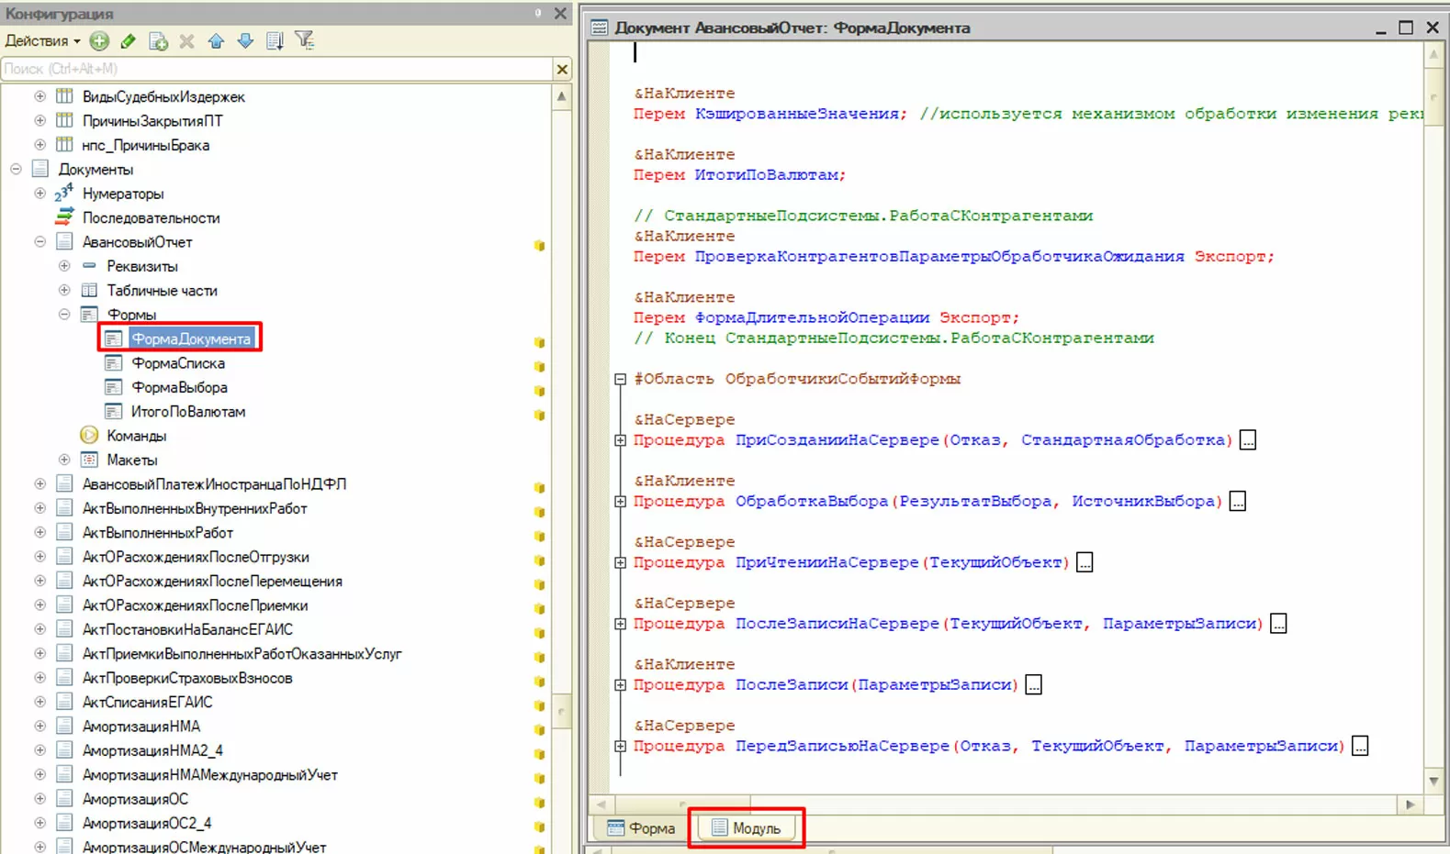Click the Copy object icon in toolbar
The height and width of the screenshot is (854, 1450).
click(158, 41)
